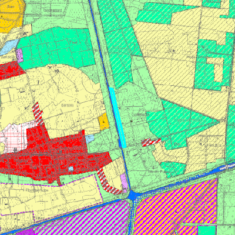Click the pink parcel just north of the canal junction

(x=124, y=182)
